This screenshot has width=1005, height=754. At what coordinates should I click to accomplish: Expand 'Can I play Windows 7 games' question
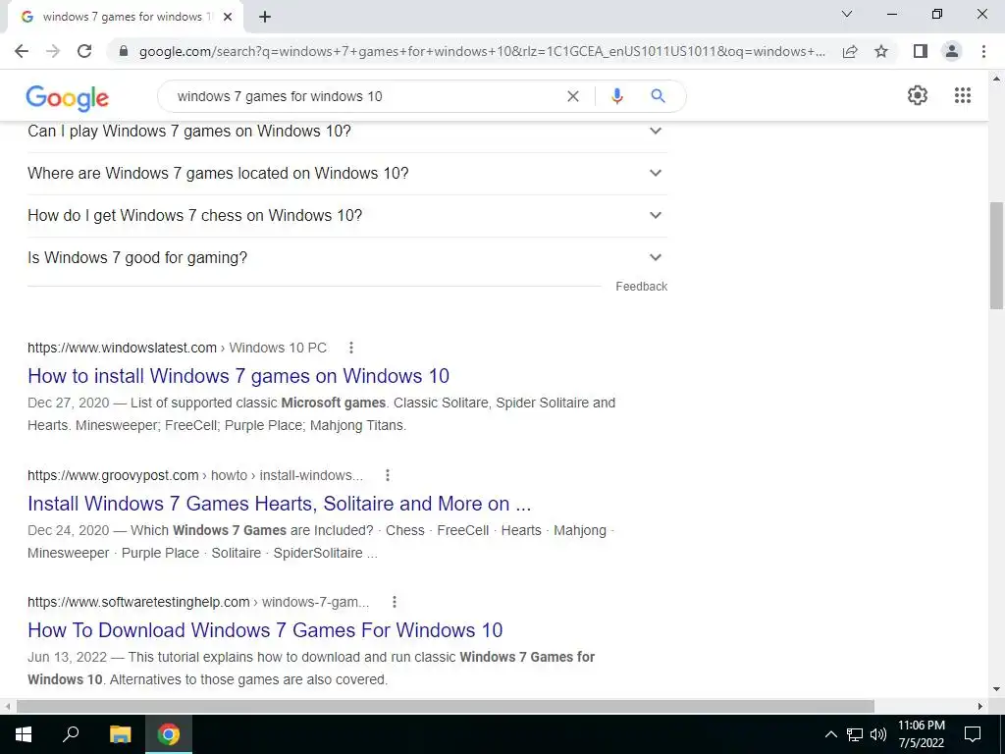coord(346,131)
